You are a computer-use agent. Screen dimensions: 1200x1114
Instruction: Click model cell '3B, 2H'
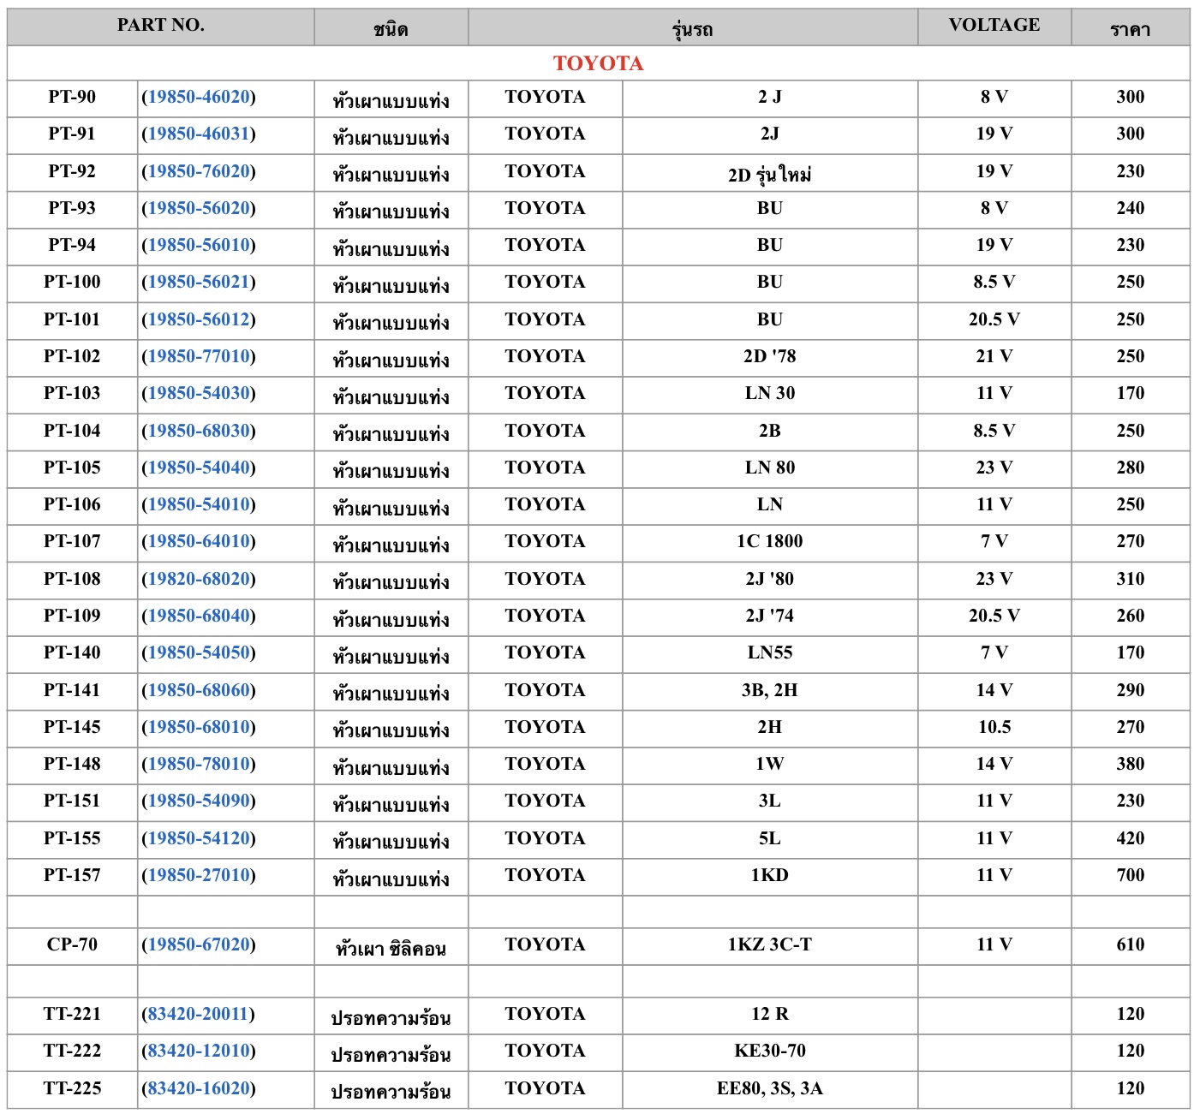click(x=770, y=690)
